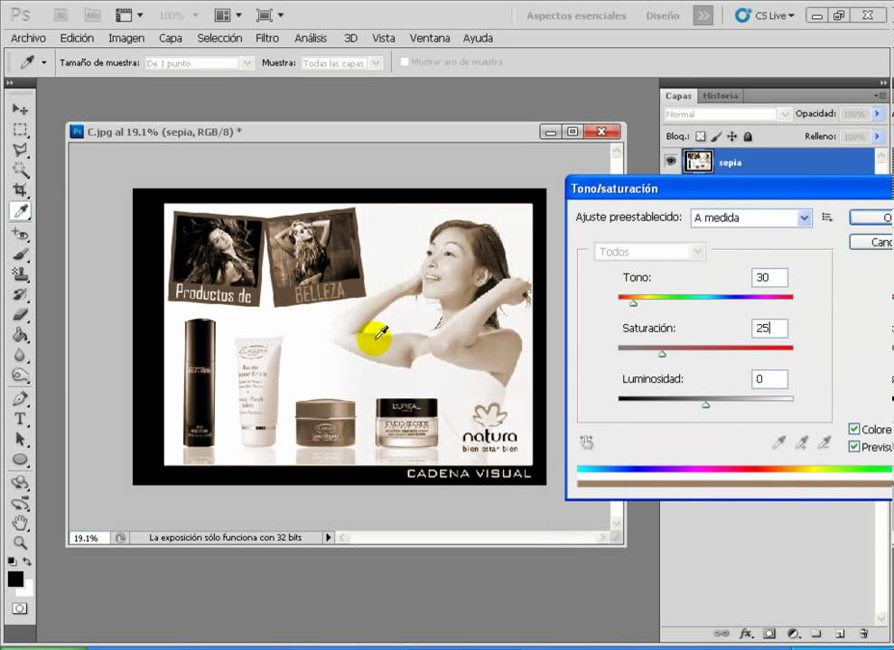
Task: Open preset options icon beside A medida
Action: pos(827,218)
